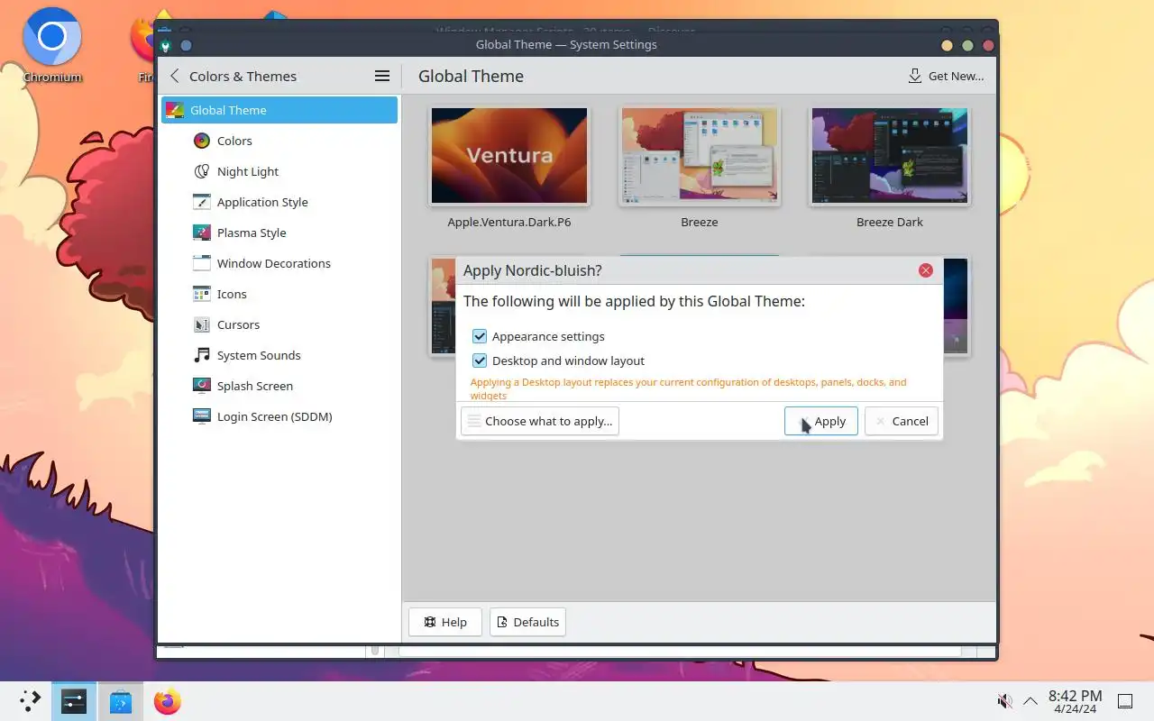1154x721 pixels.
Task: Close the Apply Nordic-bluish dialog
Action: click(926, 270)
